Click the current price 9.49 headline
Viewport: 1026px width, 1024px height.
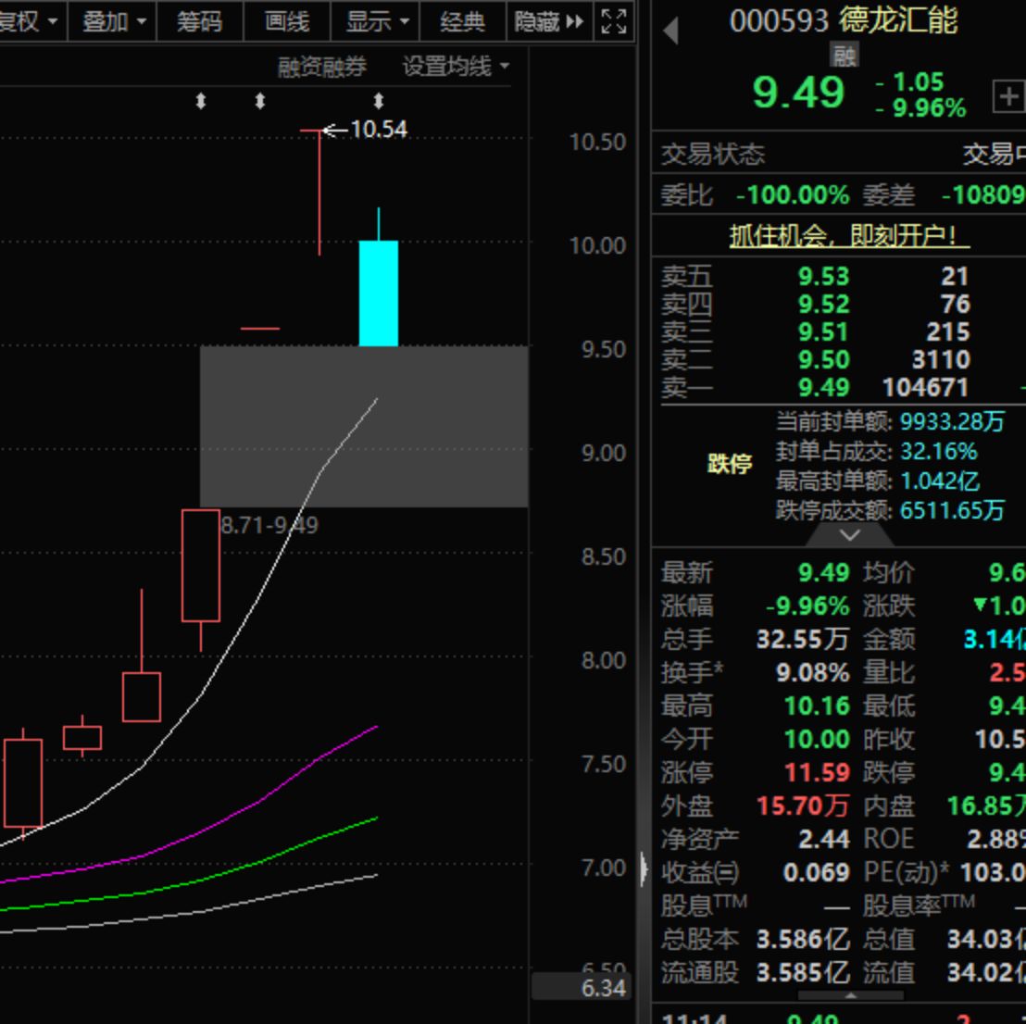pyautogui.click(x=798, y=93)
